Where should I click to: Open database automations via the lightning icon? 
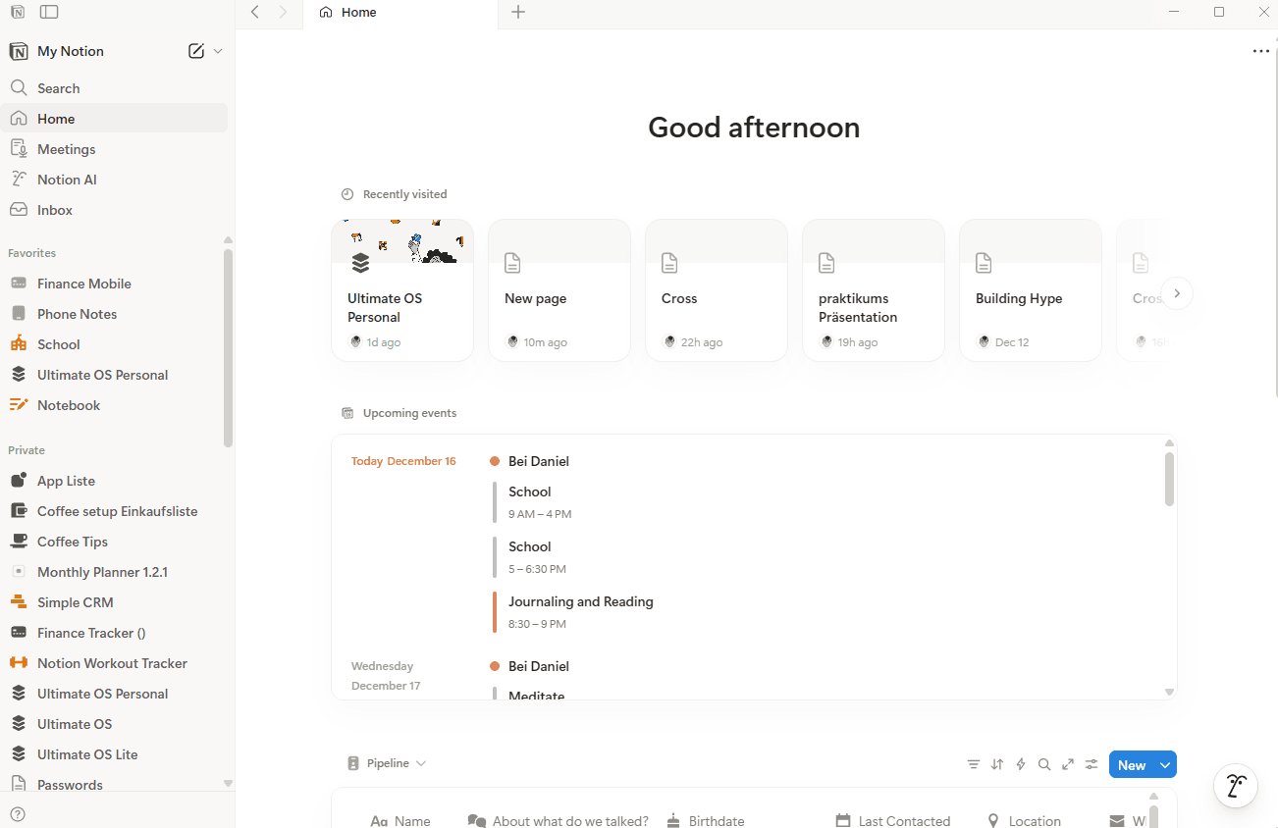point(1020,763)
